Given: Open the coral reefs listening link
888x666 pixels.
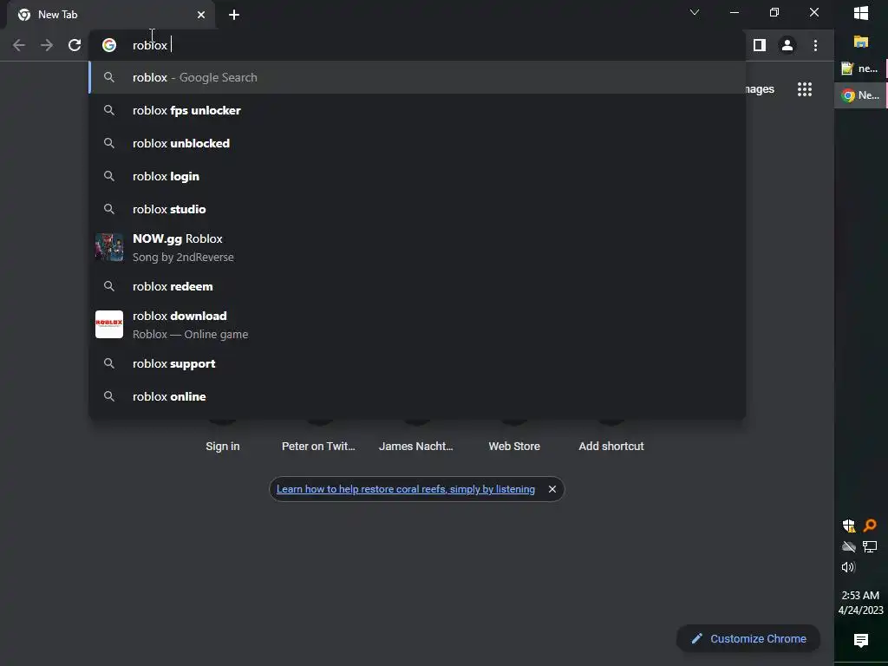Looking at the screenshot, I should click(x=406, y=489).
